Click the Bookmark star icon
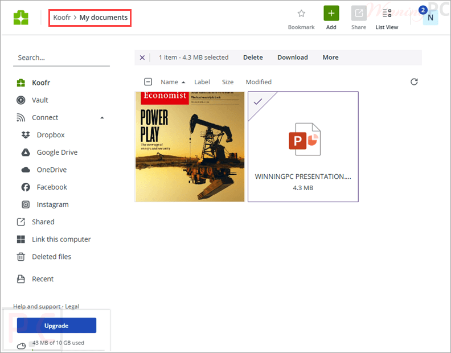This screenshot has width=451, height=353. 301,13
